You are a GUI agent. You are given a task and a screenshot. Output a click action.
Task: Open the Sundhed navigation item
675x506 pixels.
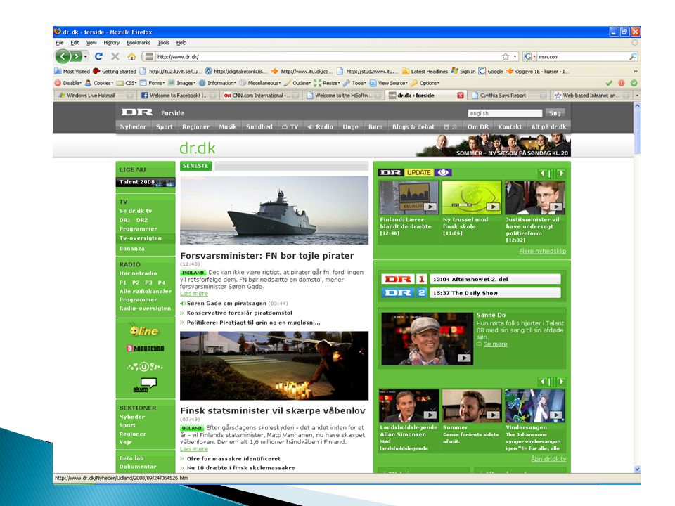(259, 127)
